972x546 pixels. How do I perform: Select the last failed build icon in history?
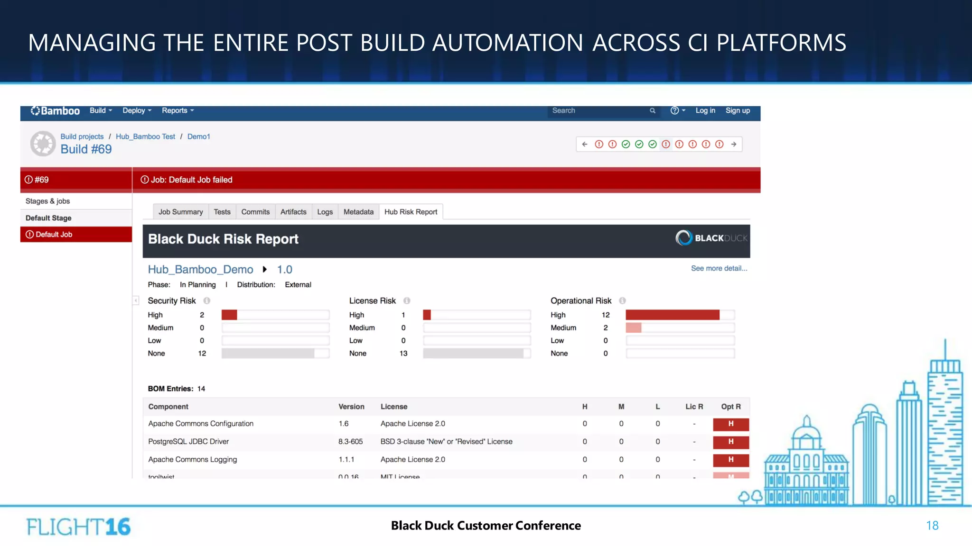pos(720,144)
